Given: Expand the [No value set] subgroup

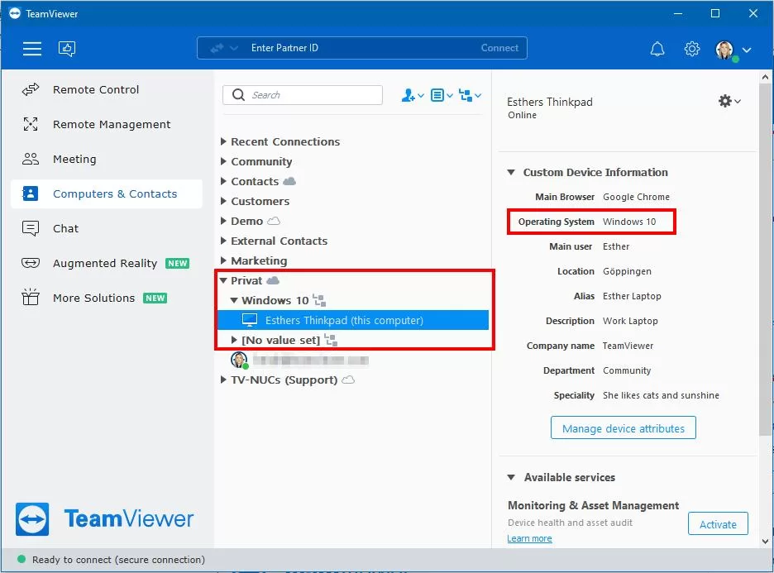Looking at the screenshot, I should (x=234, y=340).
